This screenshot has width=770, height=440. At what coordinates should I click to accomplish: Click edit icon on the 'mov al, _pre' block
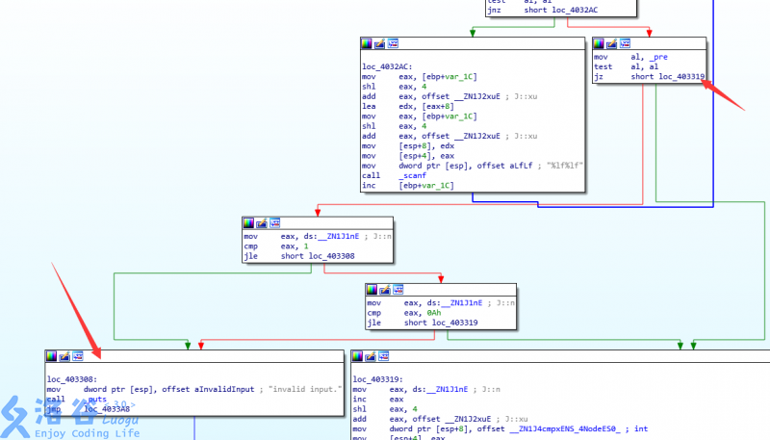tap(611, 43)
